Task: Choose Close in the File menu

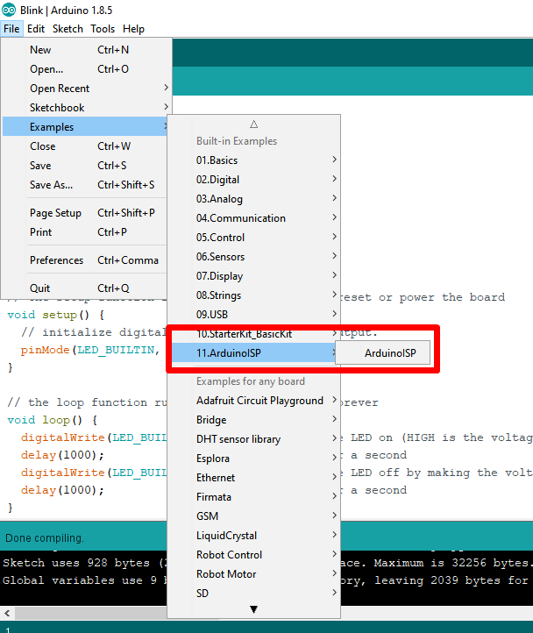Action: 85,146
